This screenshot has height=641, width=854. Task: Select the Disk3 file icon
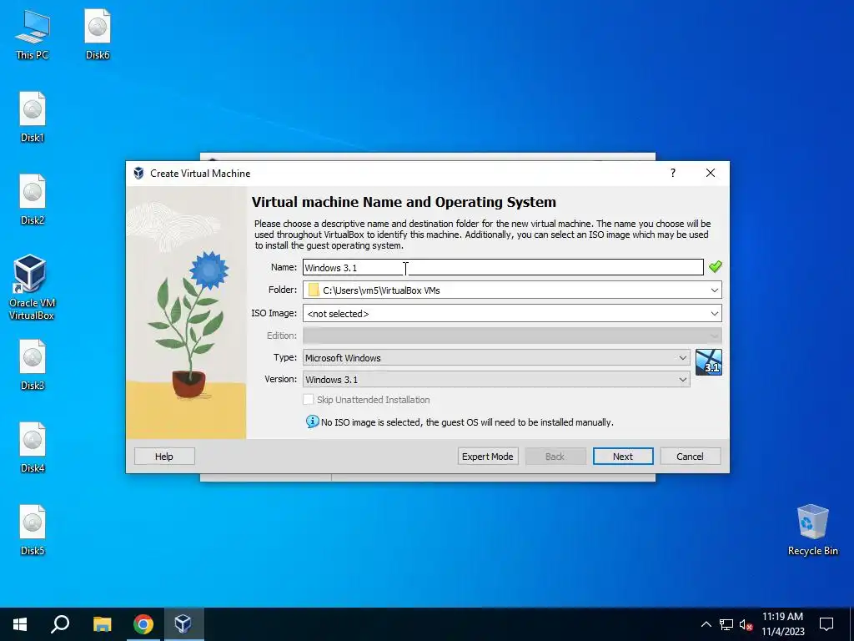[x=33, y=366]
